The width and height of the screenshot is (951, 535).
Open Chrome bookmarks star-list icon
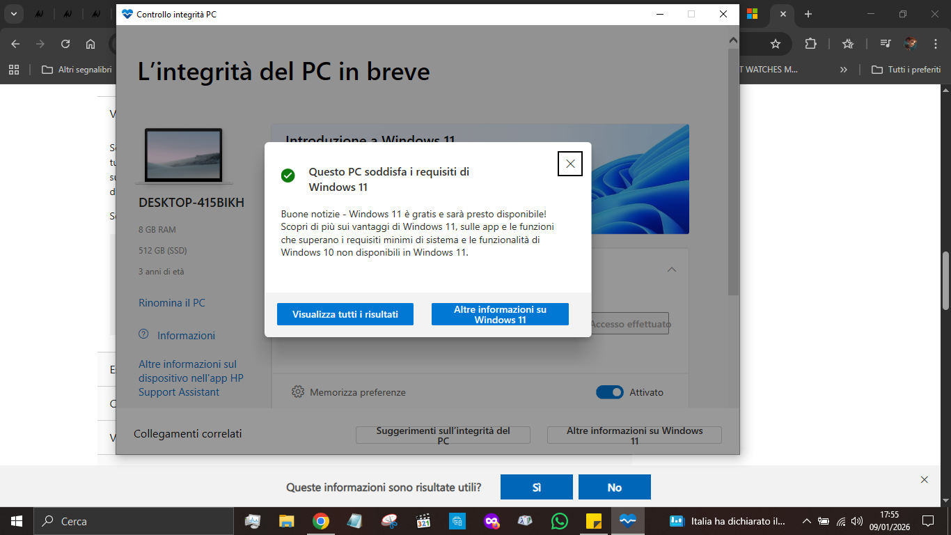(848, 44)
